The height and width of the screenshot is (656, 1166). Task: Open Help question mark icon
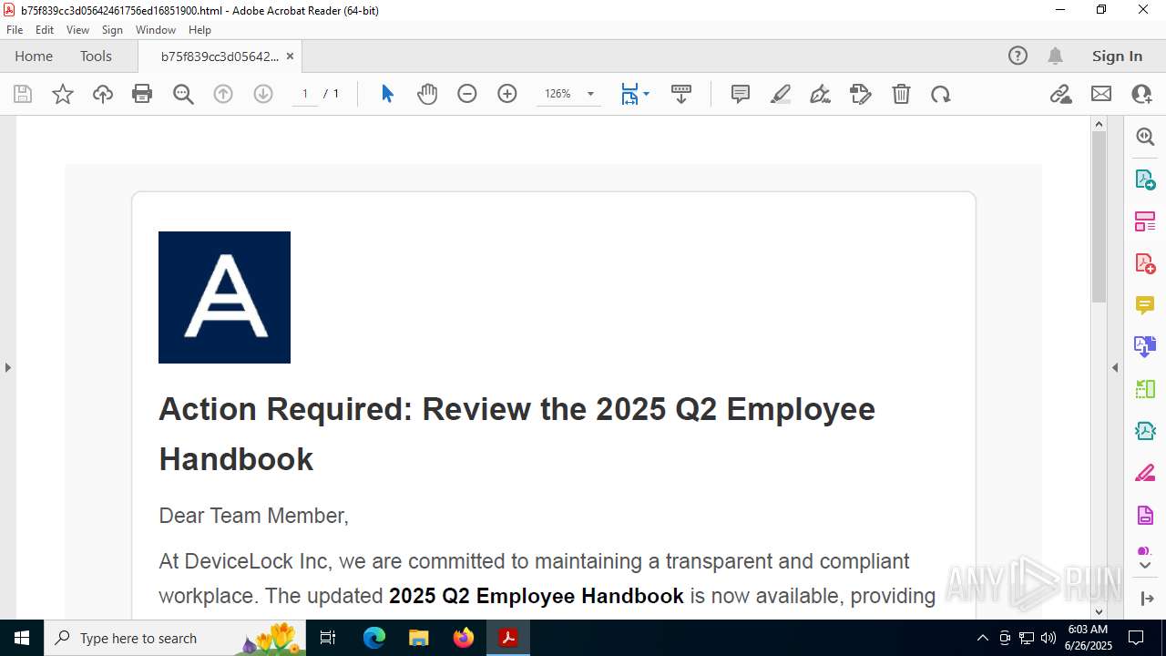coord(1018,56)
